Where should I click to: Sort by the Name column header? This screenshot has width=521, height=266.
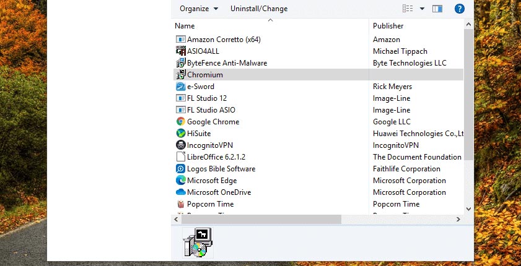click(185, 26)
